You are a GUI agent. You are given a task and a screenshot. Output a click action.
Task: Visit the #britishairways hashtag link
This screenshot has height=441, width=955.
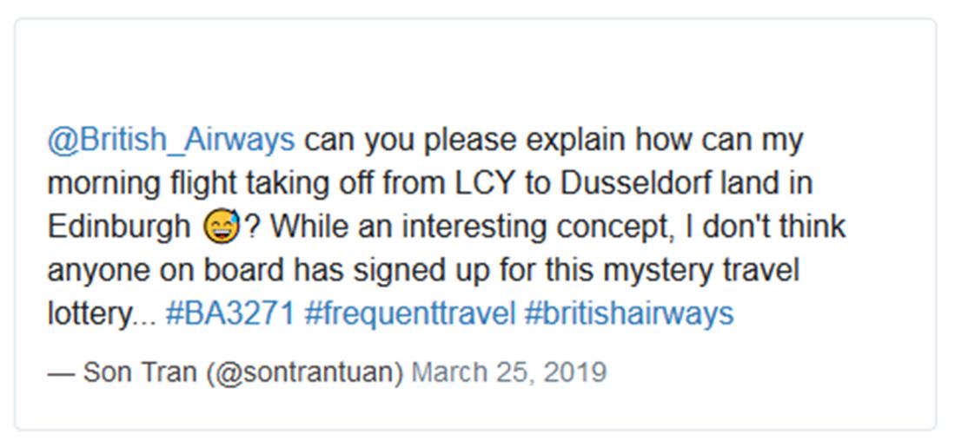pos(629,313)
